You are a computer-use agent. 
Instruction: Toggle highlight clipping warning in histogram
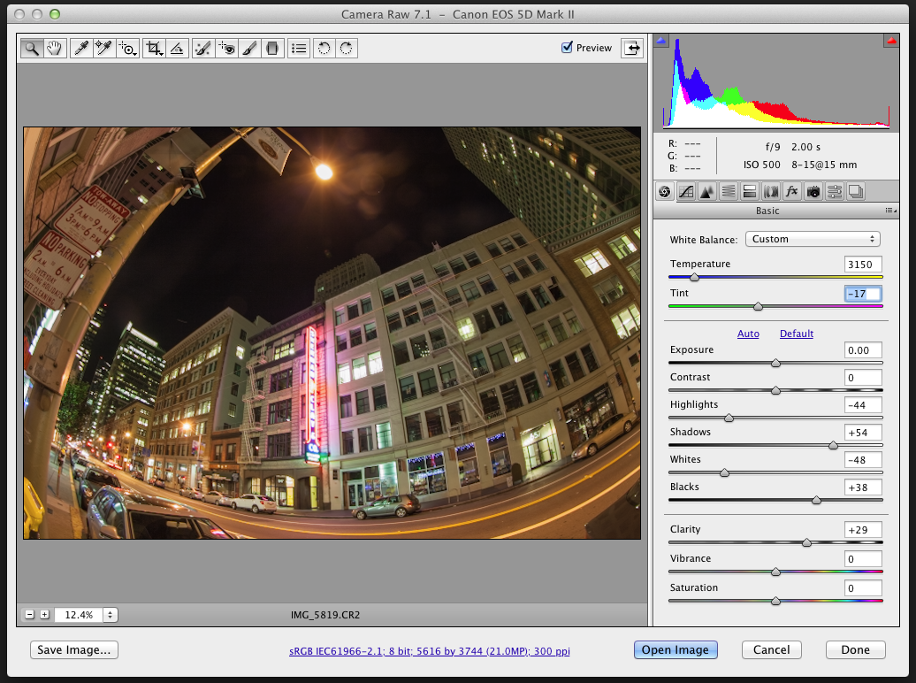point(889,41)
